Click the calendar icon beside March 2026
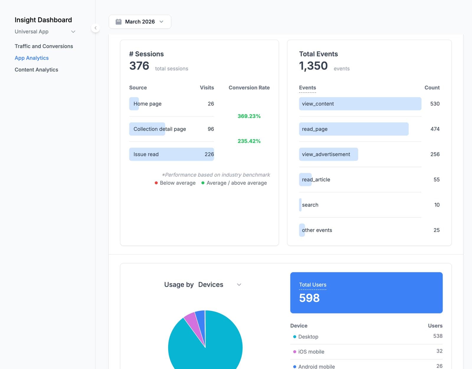Viewport: 472px width, 369px height. (x=119, y=22)
